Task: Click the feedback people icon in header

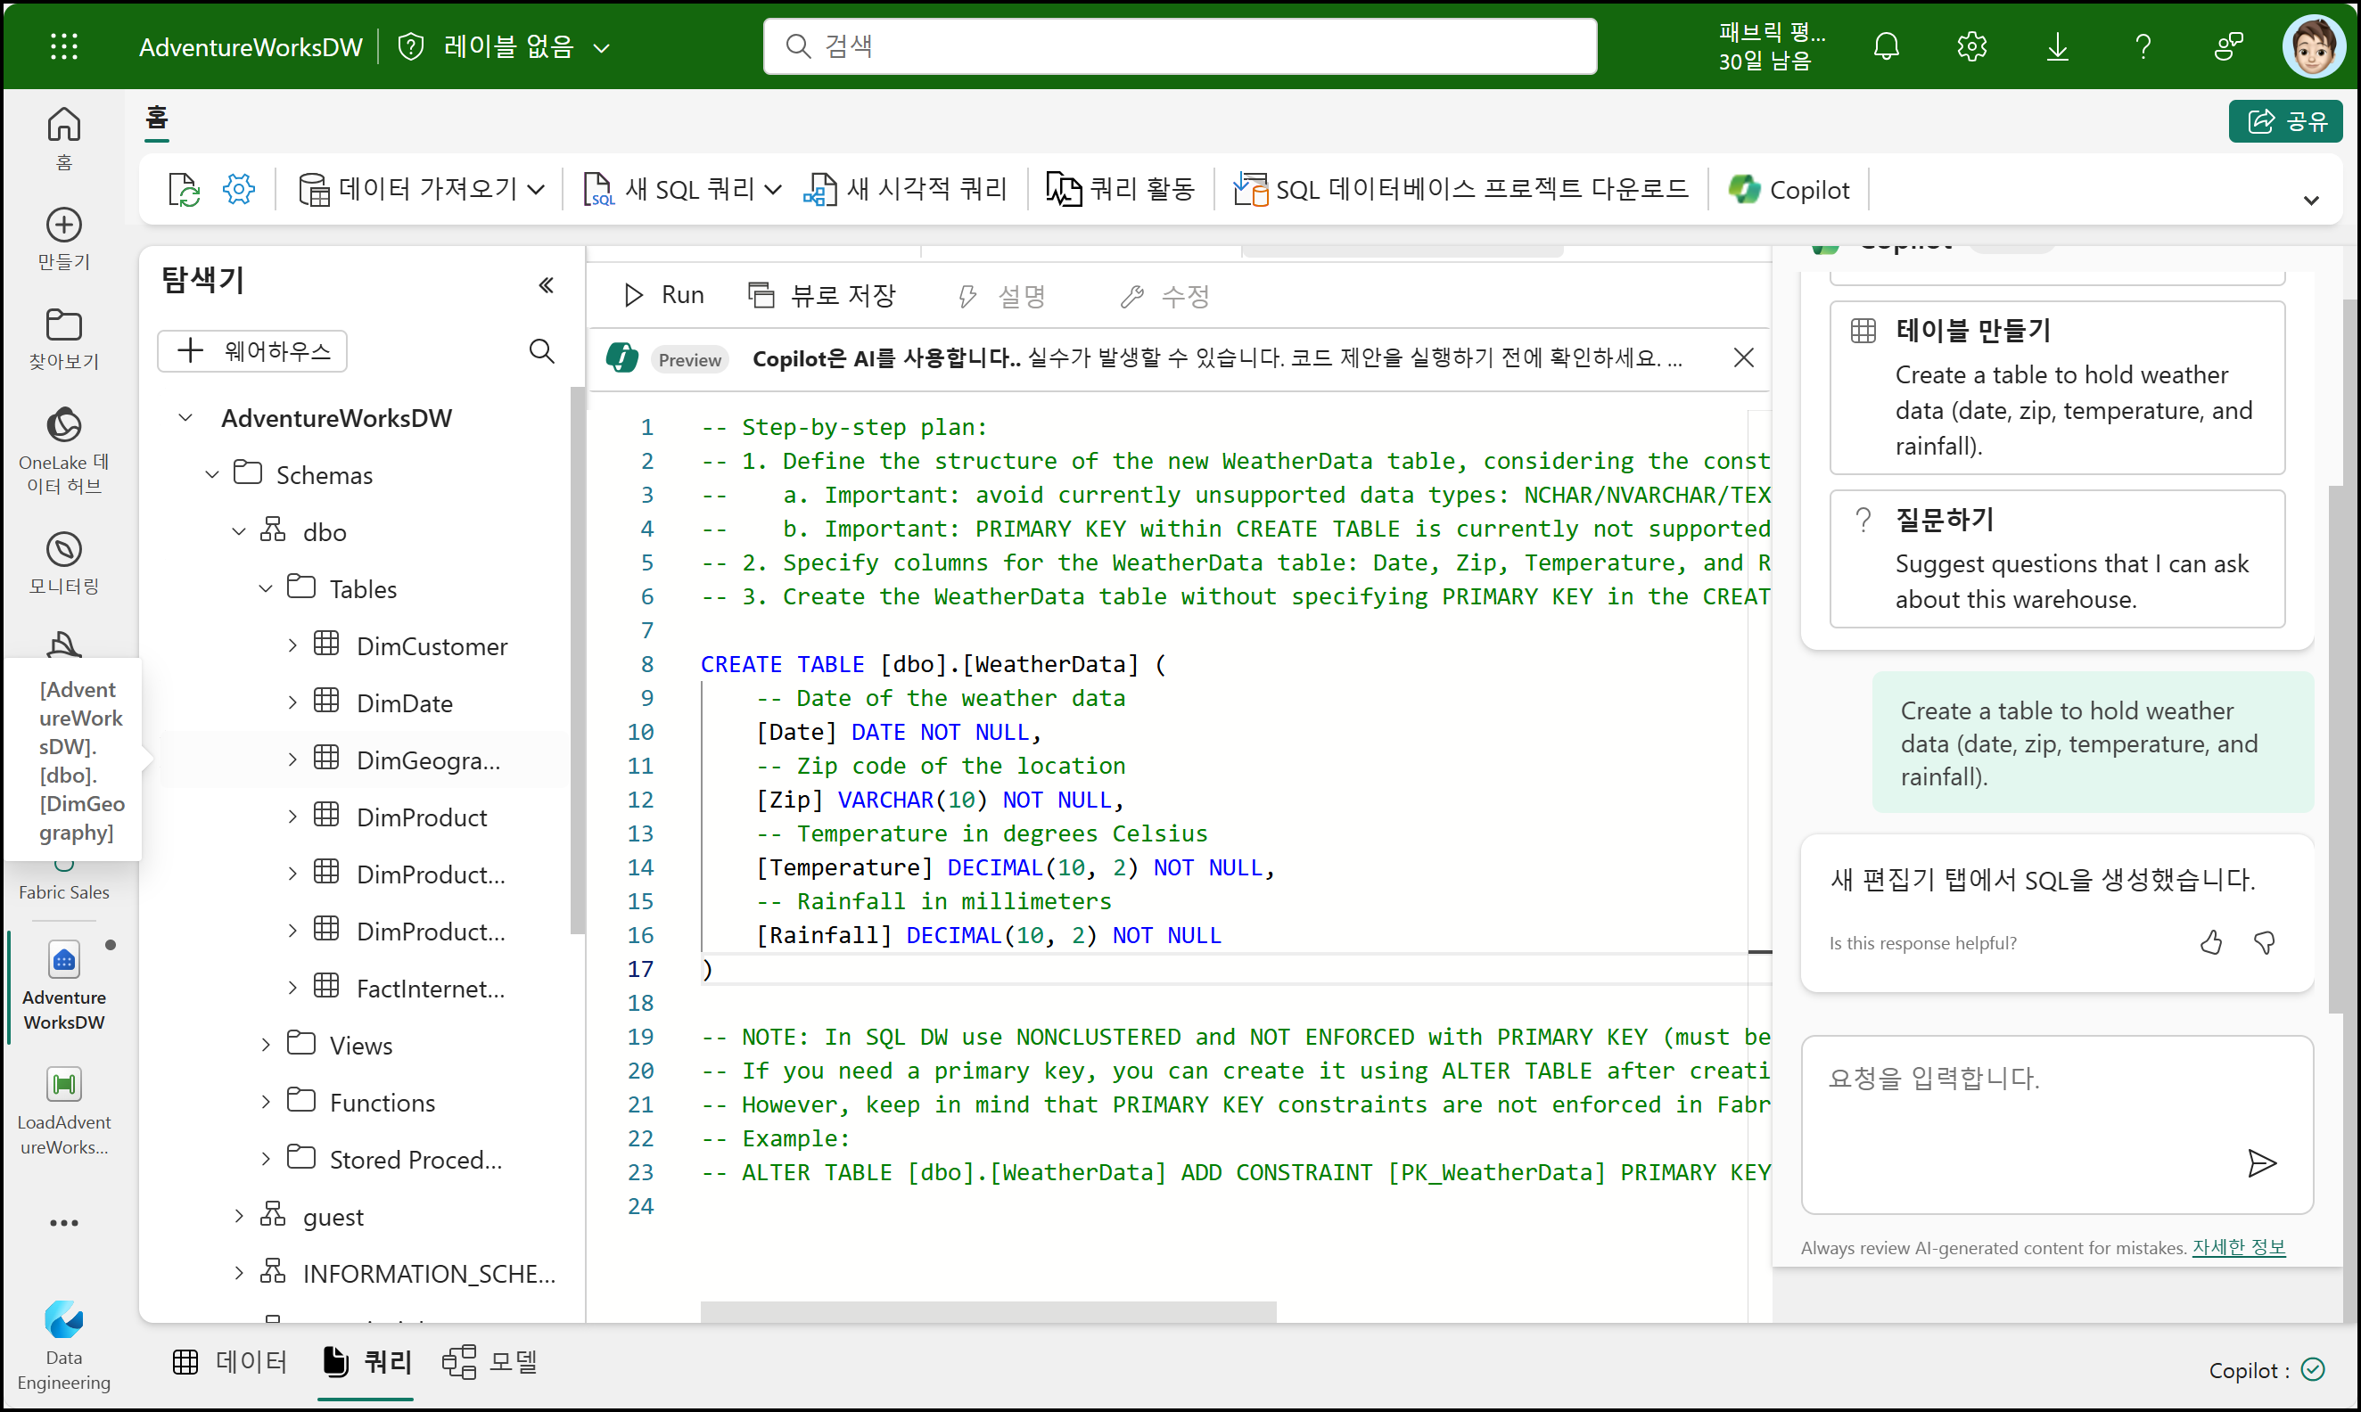Action: tap(2229, 45)
